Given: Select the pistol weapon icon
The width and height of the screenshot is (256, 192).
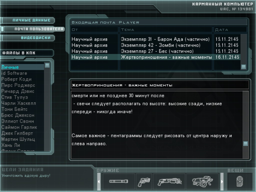Looking at the screenshot, I should point(144,182).
